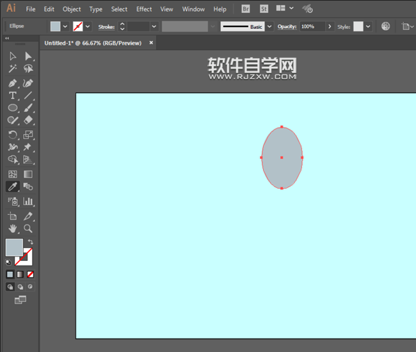
Task: Pick the Type tool
Action: click(x=12, y=96)
